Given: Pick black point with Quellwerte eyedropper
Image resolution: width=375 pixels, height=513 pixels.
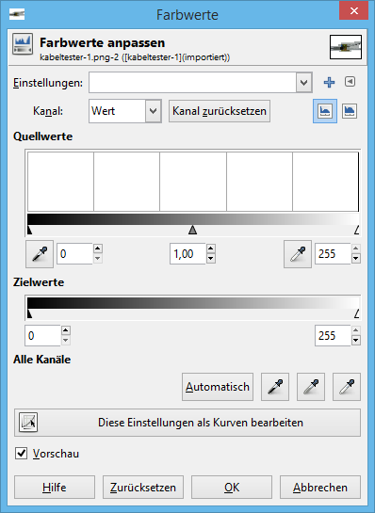Looking at the screenshot, I should [x=40, y=254].
